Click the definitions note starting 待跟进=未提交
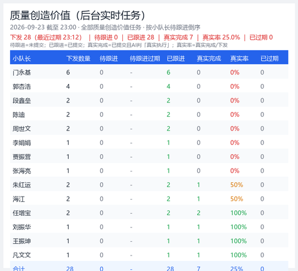 click(x=119, y=45)
